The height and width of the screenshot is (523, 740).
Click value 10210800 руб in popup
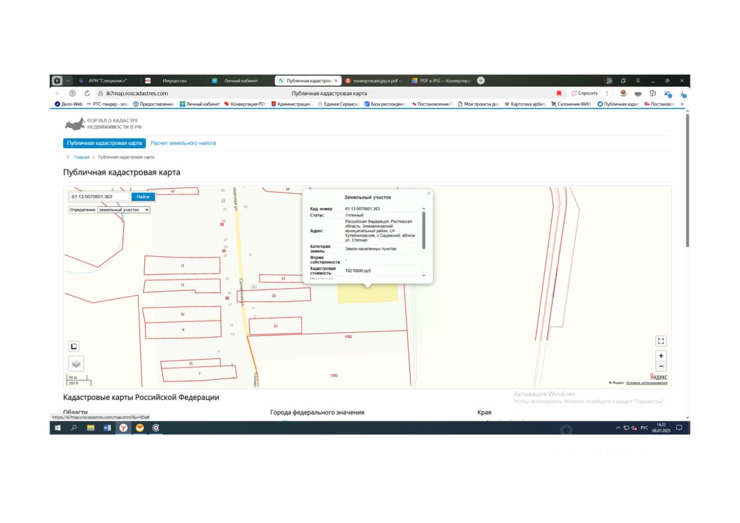[x=358, y=270]
